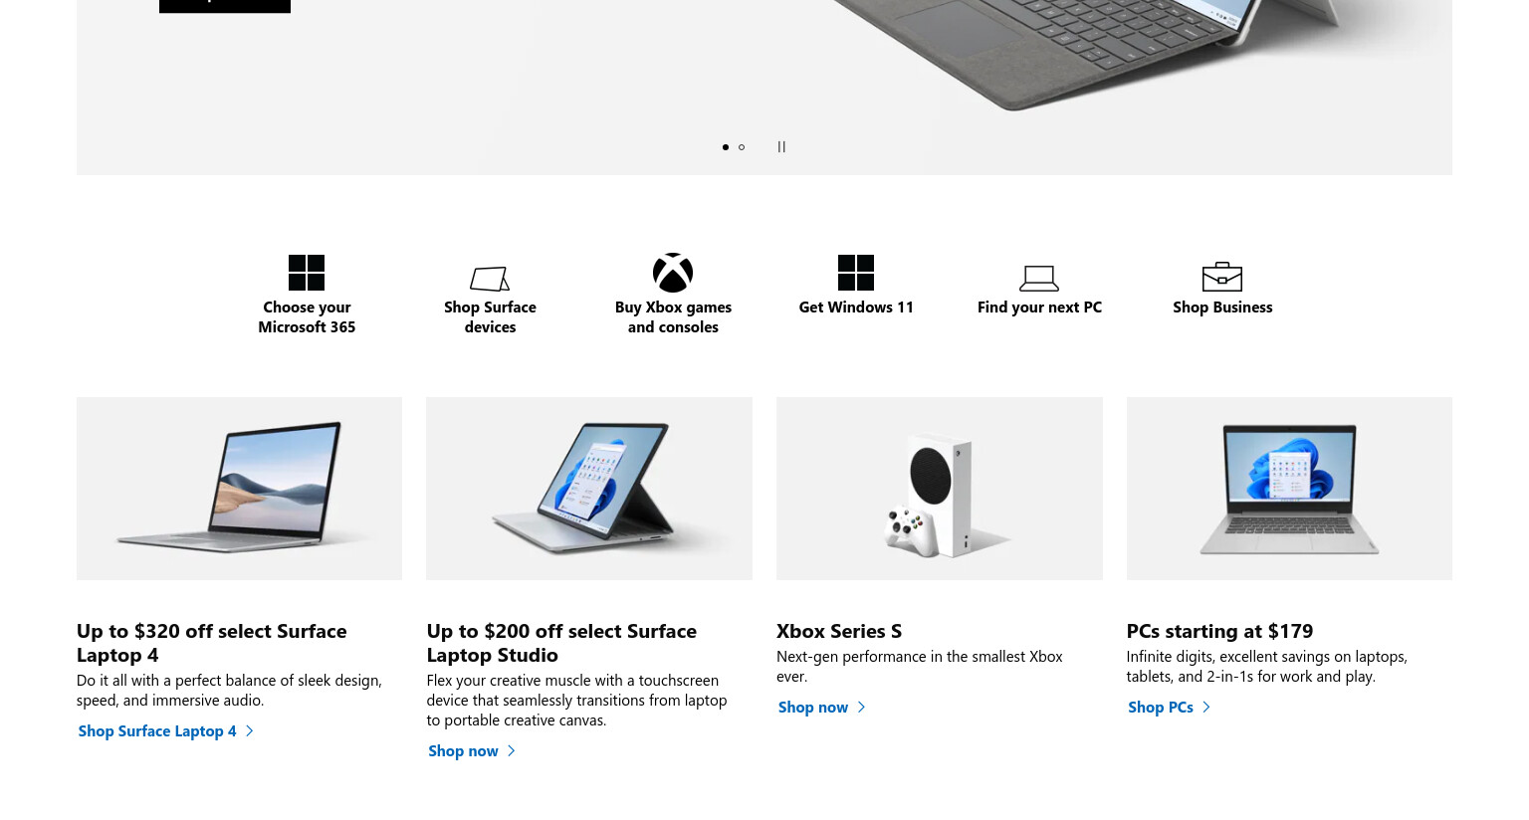Screen dimensions: 1529x820
Task: Select the Shop Business briefcase icon
Action: click(x=1222, y=277)
